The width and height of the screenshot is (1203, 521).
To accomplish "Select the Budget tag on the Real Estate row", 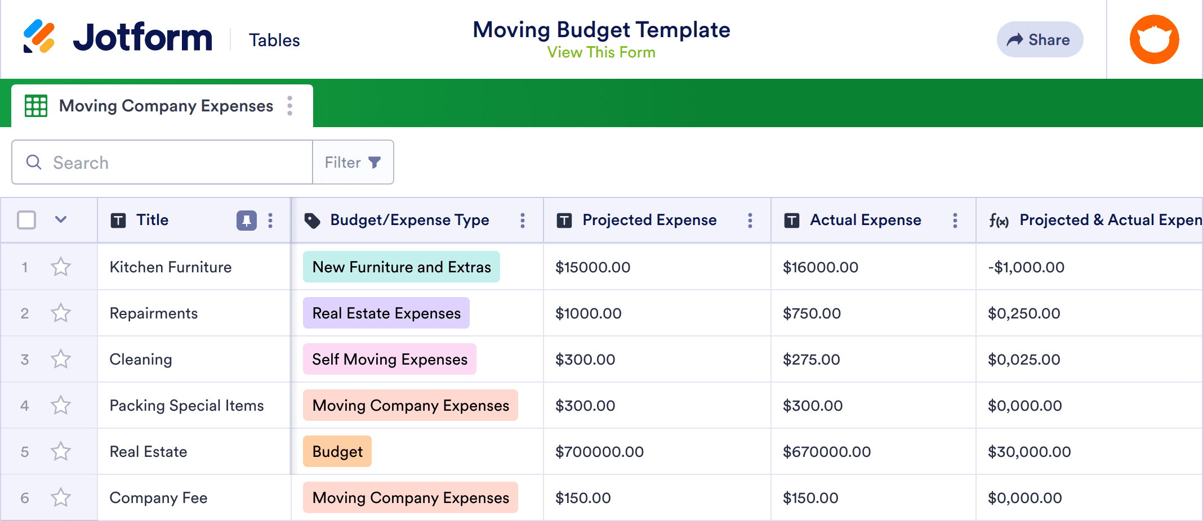I will coord(337,451).
